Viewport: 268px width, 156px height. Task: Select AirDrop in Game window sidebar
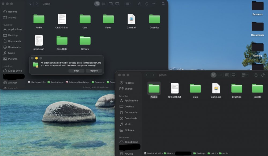[13, 83]
